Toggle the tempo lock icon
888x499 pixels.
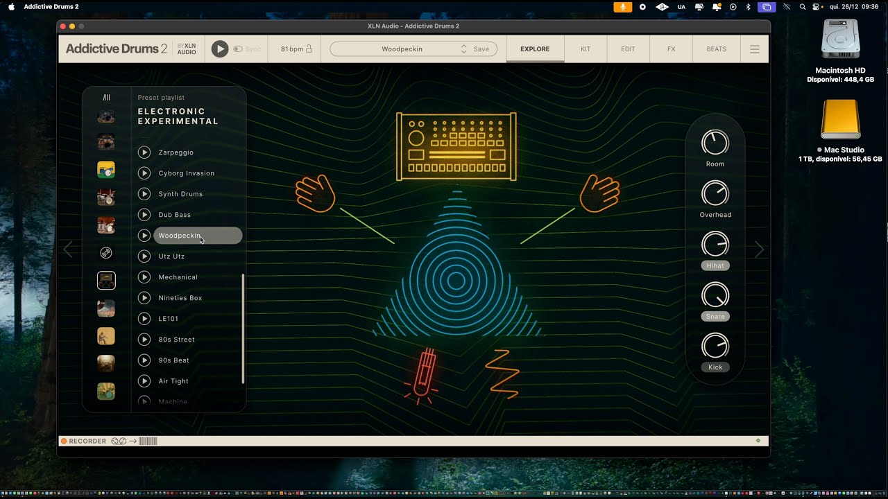pyautogui.click(x=309, y=49)
